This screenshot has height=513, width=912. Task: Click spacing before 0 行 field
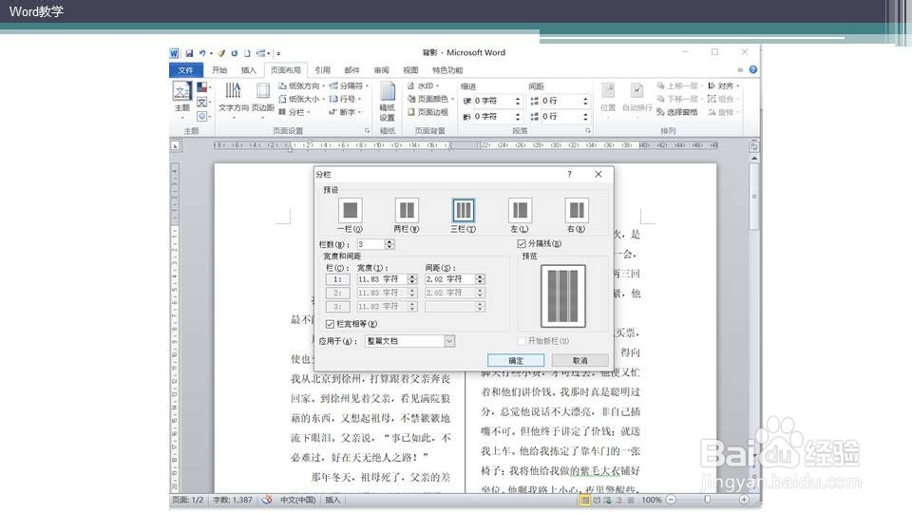[560, 102]
